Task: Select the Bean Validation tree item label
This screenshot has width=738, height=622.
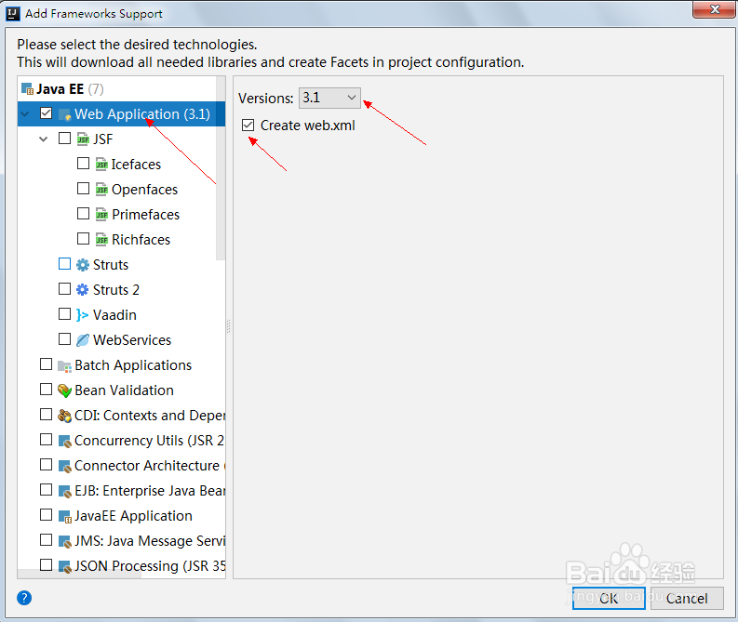Action: 125,390
